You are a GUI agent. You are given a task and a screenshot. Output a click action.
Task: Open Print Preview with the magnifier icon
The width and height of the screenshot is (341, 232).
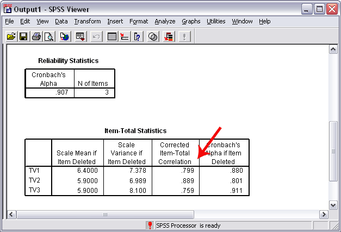[x=49, y=36]
